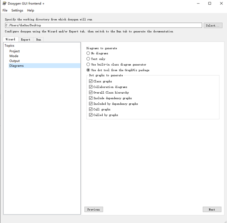Open the Settings menu
This screenshot has width=227, height=223.
(17, 10)
